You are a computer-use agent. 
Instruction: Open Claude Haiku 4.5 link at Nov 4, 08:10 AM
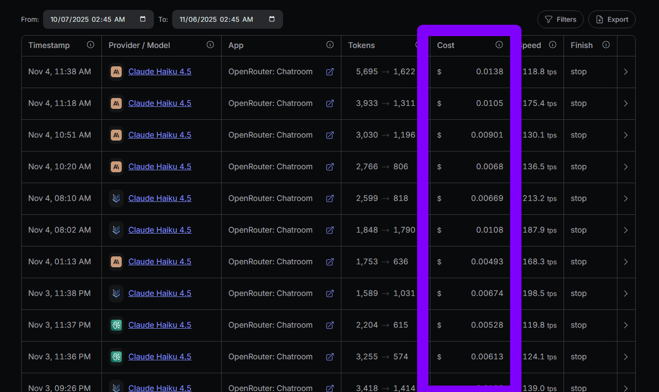160,198
